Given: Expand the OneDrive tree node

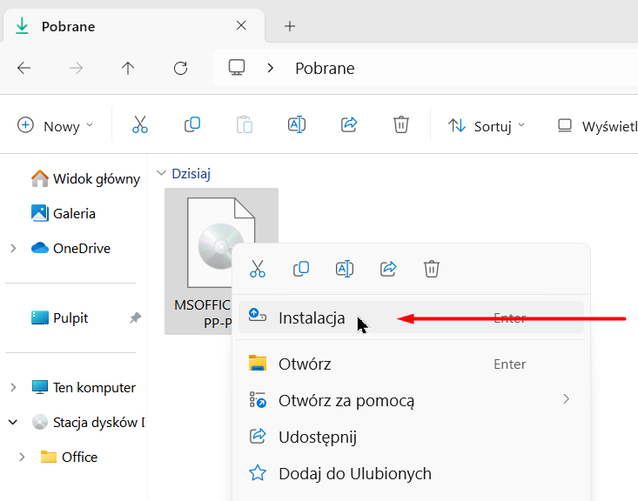Looking at the screenshot, I should click(13, 248).
